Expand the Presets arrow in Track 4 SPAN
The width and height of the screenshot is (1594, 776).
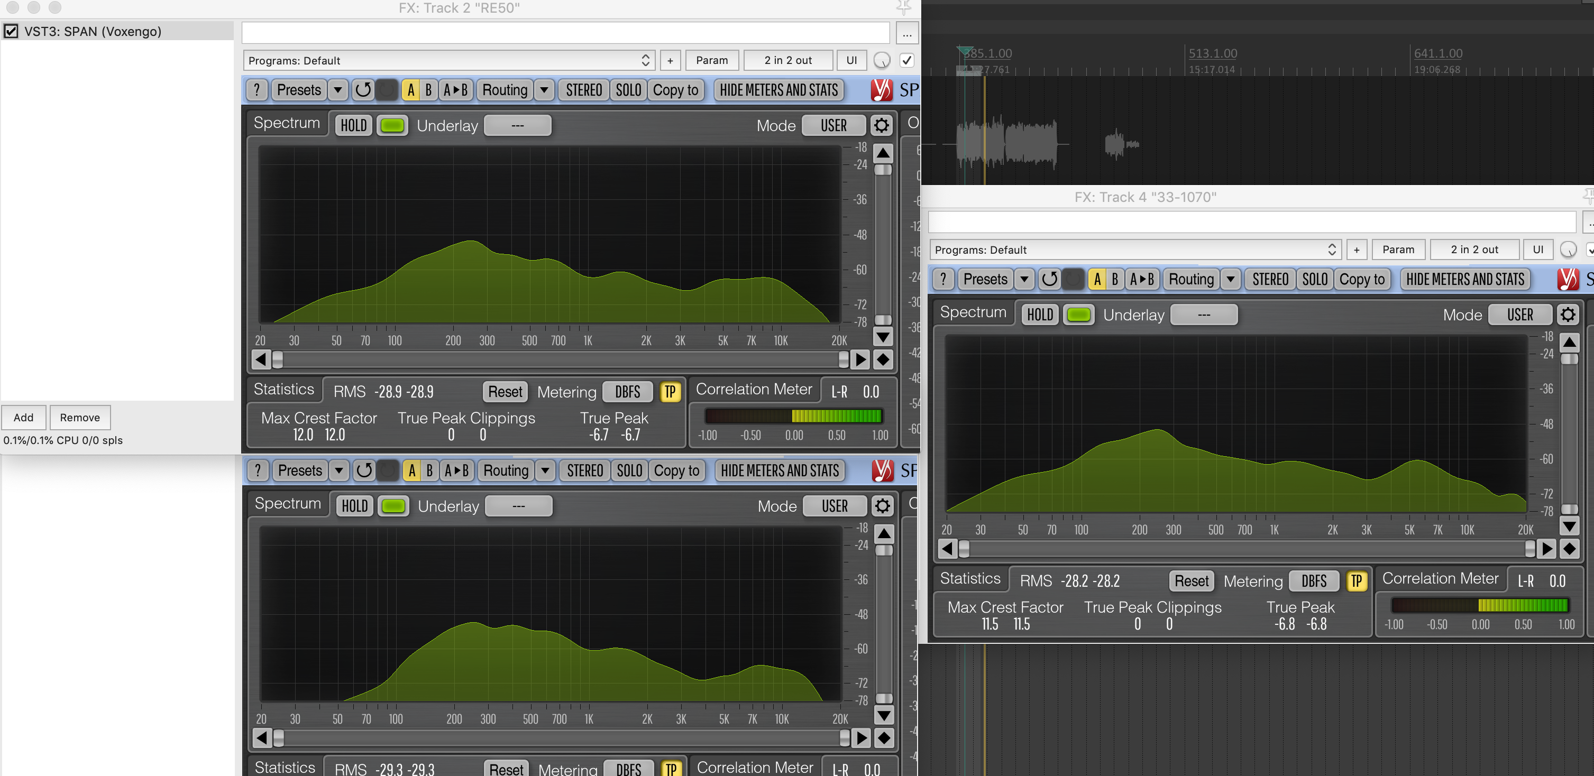[x=1025, y=280]
